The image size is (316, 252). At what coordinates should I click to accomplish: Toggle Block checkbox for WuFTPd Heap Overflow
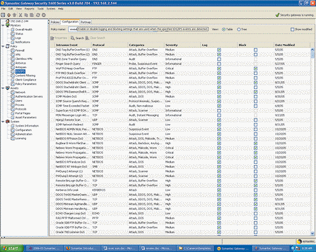click(255, 69)
